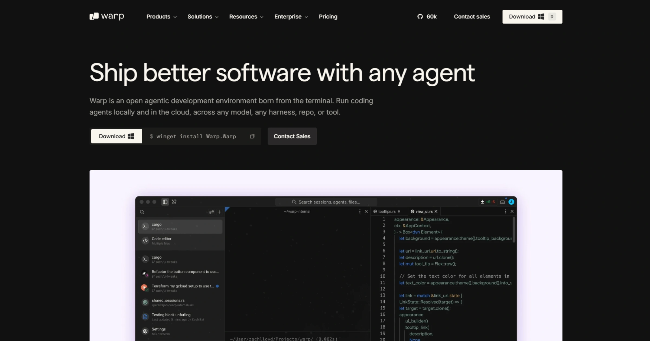The height and width of the screenshot is (341, 650).
Task: Click the Contact Sales hero button
Action: tap(292, 136)
